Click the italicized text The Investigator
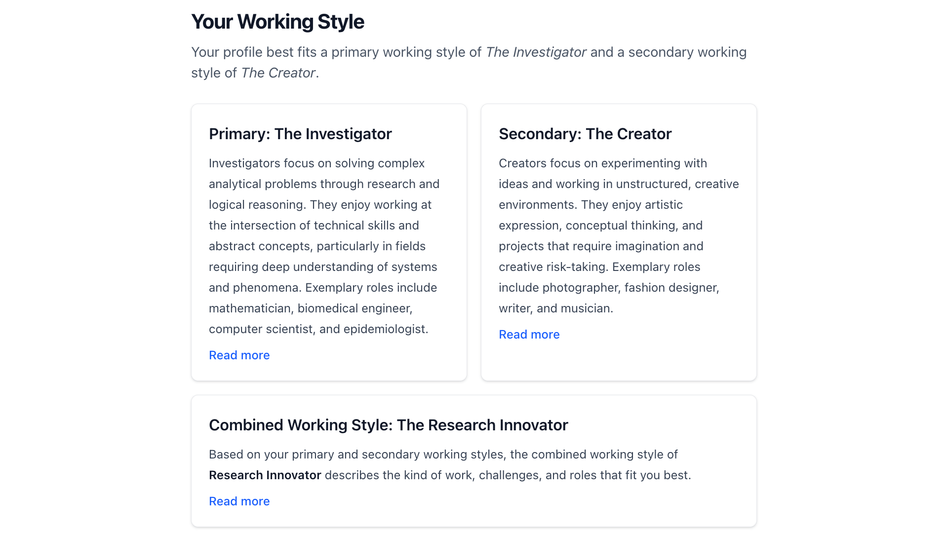 pyautogui.click(x=536, y=52)
